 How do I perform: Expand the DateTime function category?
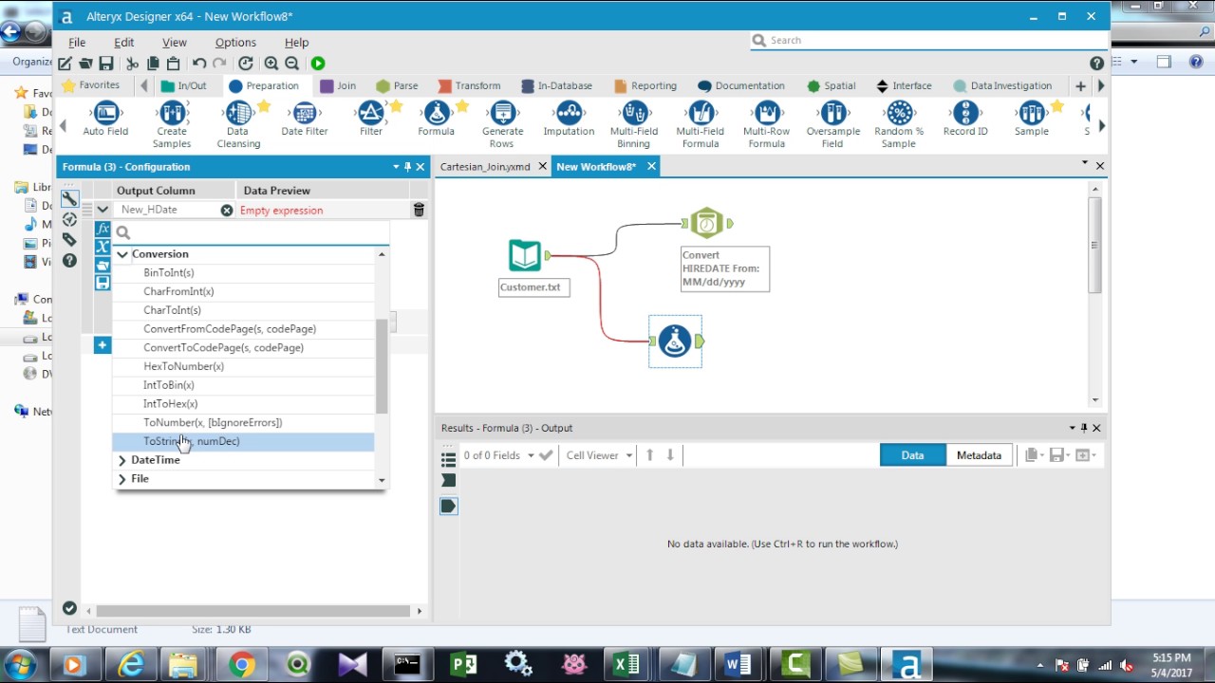click(x=122, y=460)
